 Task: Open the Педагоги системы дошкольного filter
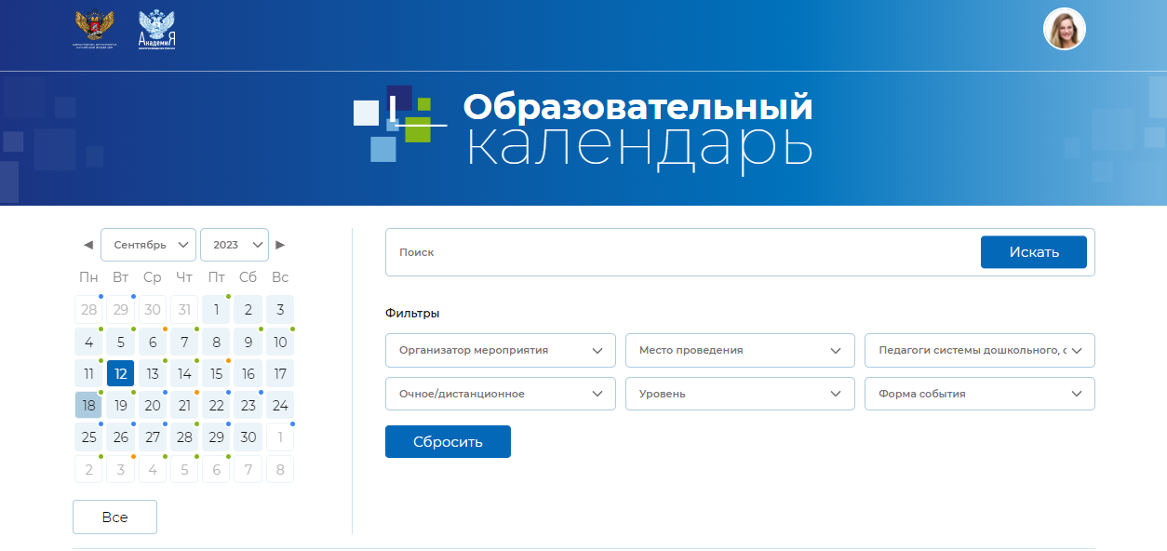click(979, 351)
